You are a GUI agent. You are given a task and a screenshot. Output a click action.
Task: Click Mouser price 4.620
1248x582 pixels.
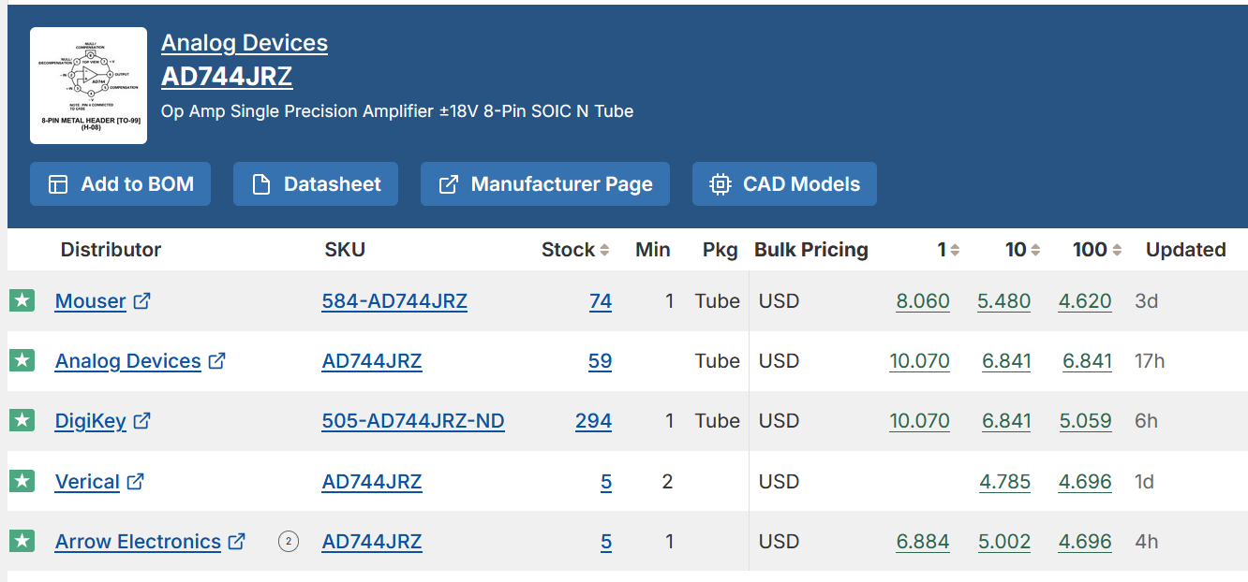coord(1085,301)
